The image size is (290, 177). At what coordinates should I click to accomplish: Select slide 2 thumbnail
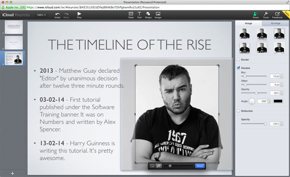coord(14,43)
